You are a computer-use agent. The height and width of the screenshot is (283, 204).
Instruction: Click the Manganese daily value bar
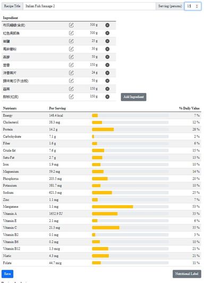point(130,207)
